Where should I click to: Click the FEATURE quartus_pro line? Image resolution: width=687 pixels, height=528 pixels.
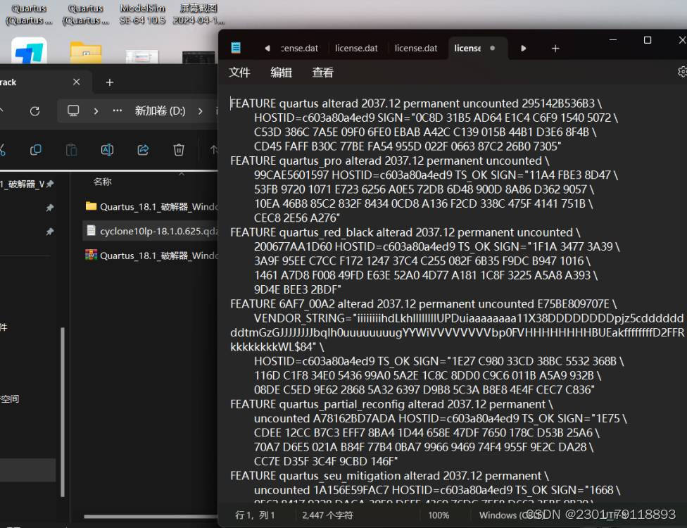click(389, 161)
